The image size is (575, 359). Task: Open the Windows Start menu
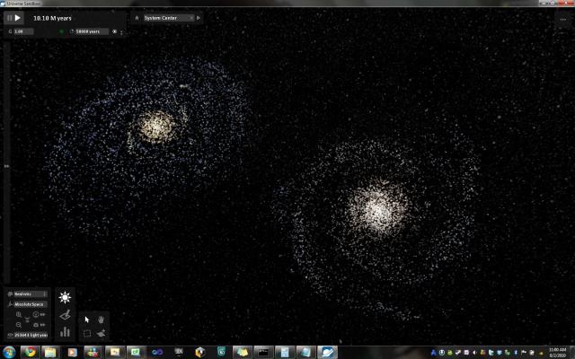pos(9,353)
